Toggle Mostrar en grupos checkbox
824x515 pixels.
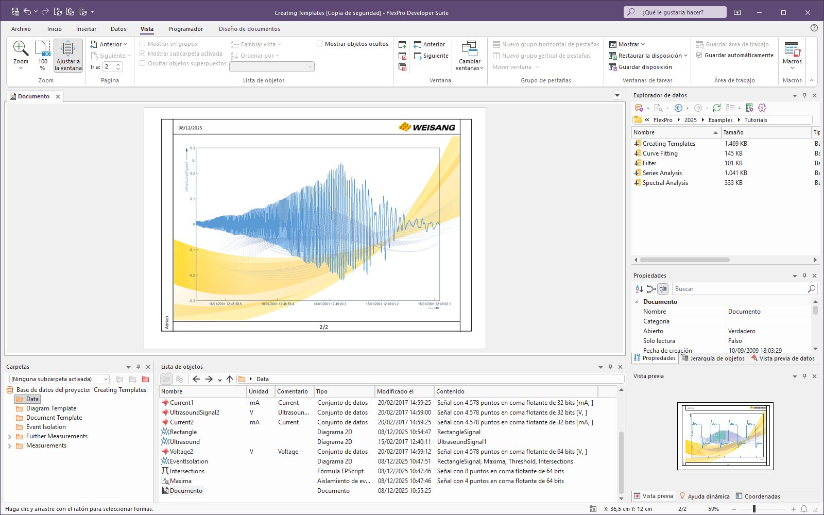coord(143,44)
